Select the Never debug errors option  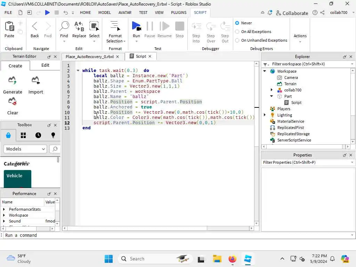click(237, 23)
